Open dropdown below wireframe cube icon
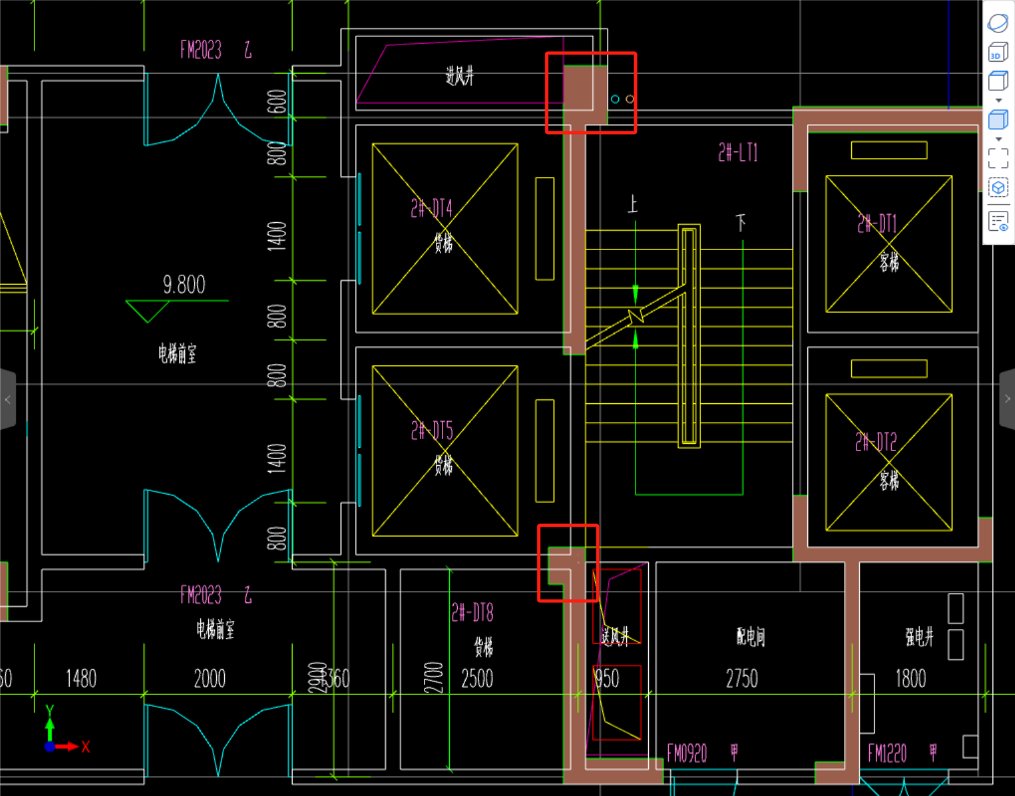 click(998, 100)
